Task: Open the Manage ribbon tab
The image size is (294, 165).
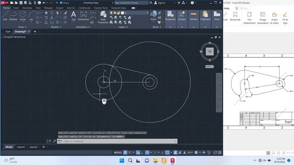Action: tap(48, 8)
